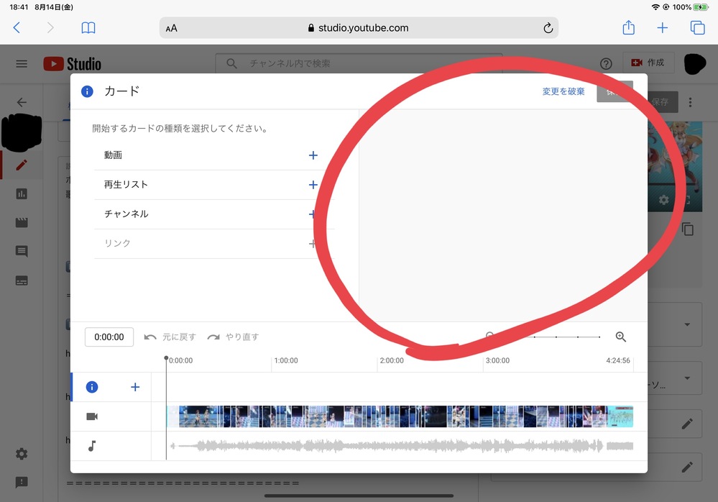Click the copy icon below video preview
The height and width of the screenshot is (502, 718).
pos(687,229)
